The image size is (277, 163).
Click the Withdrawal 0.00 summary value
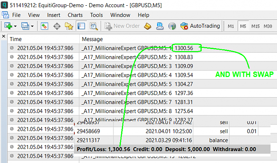coord(234,149)
